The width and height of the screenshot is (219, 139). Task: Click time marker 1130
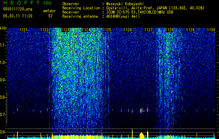tap(211, 30)
